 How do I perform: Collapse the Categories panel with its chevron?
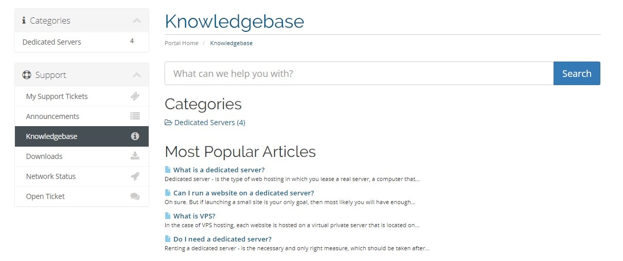[136, 21]
